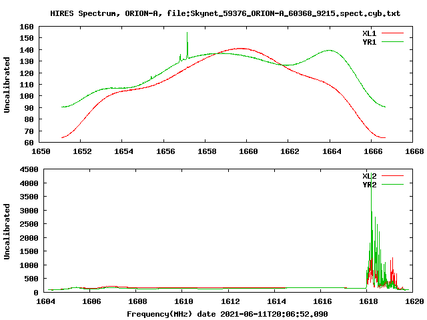Click the bottom plot's Uncalibrated axis label
Viewport: 427px width, 320px height.
point(7,231)
